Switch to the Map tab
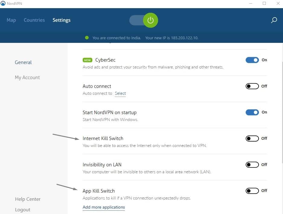Viewport: 283px width, 214px height. tap(11, 20)
